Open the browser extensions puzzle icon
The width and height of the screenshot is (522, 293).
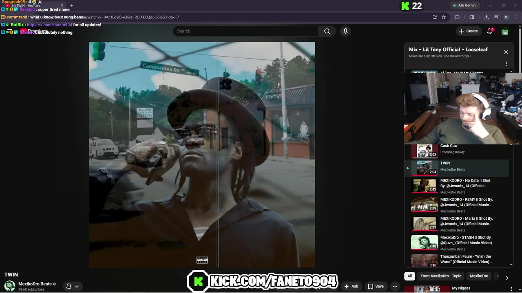457,17
